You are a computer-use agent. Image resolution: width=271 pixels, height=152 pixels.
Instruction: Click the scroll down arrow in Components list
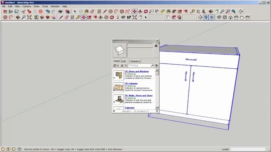[x=157, y=108]
